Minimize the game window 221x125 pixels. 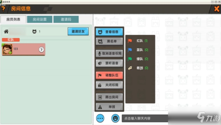tap(213, 2)
